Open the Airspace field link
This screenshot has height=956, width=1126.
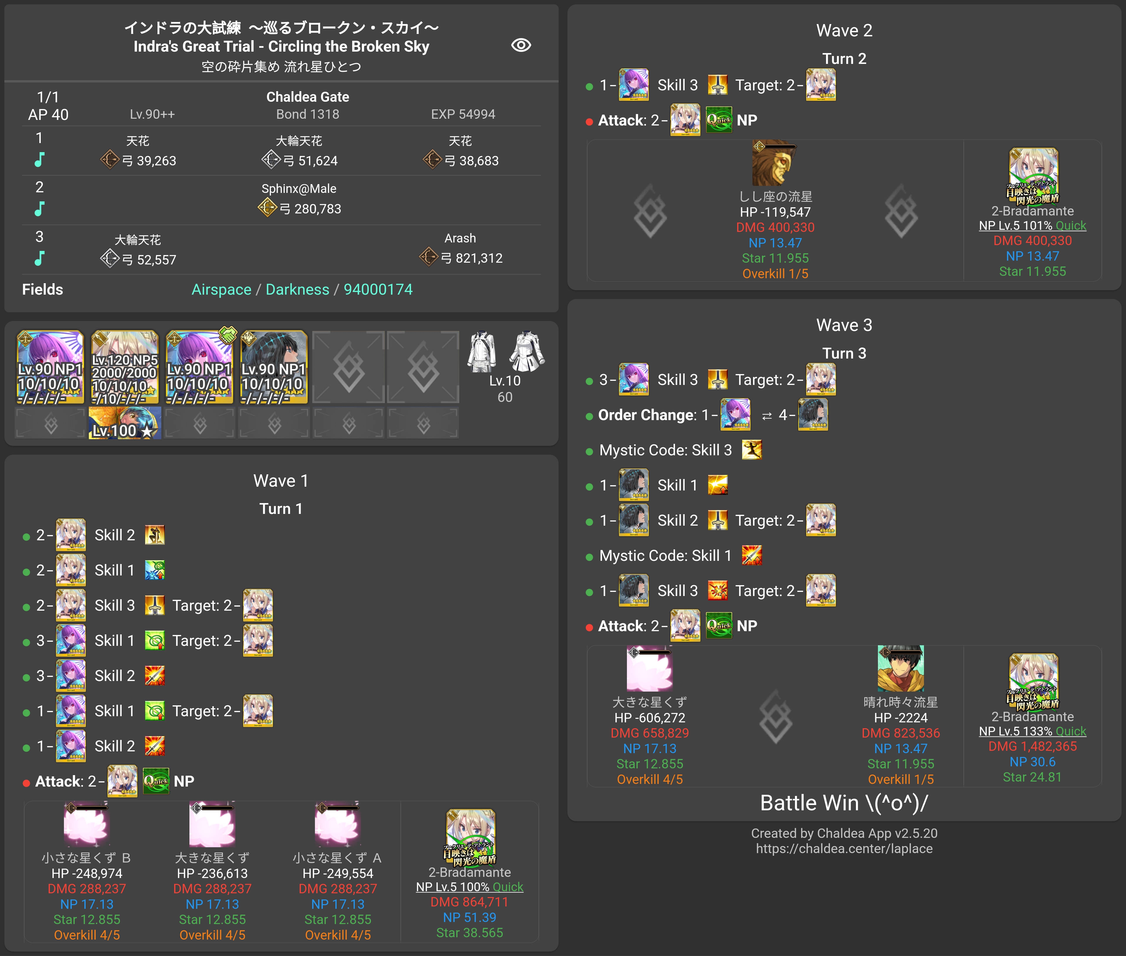[221, 289]
